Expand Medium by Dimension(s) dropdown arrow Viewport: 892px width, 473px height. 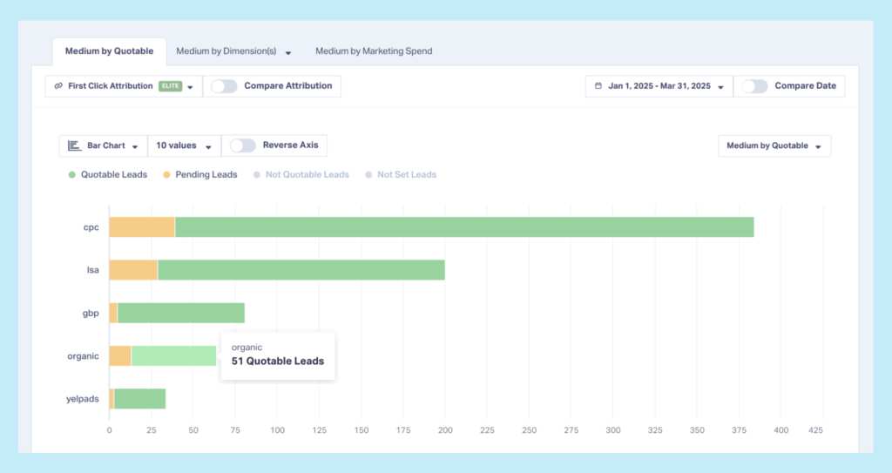click(288, 53)
